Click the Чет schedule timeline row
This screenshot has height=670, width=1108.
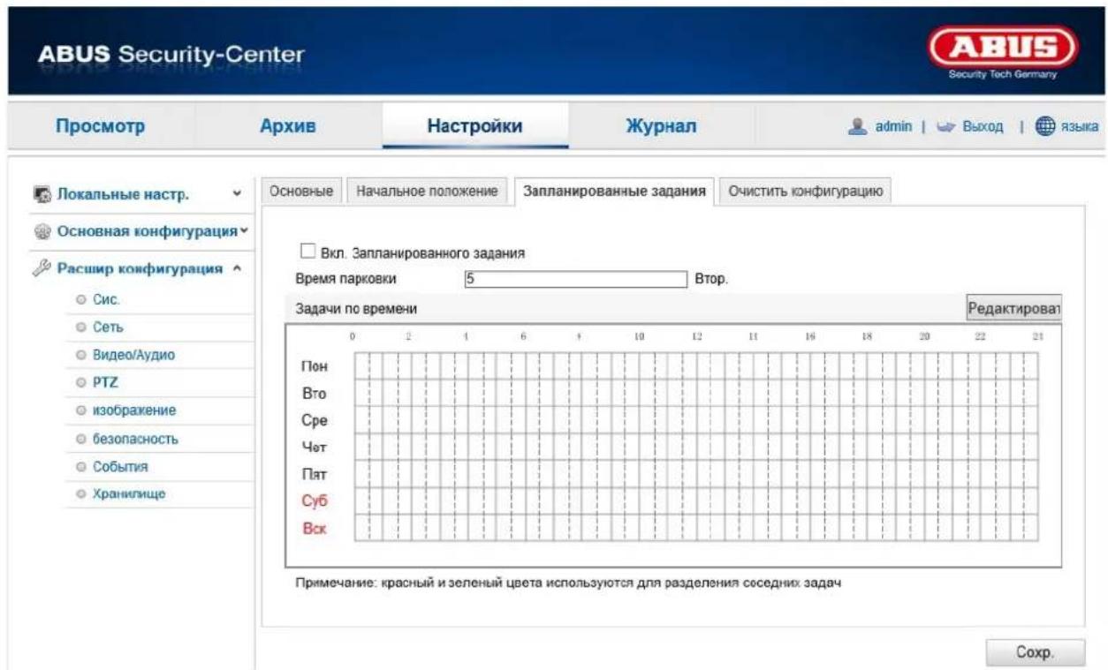click(696, 447)
